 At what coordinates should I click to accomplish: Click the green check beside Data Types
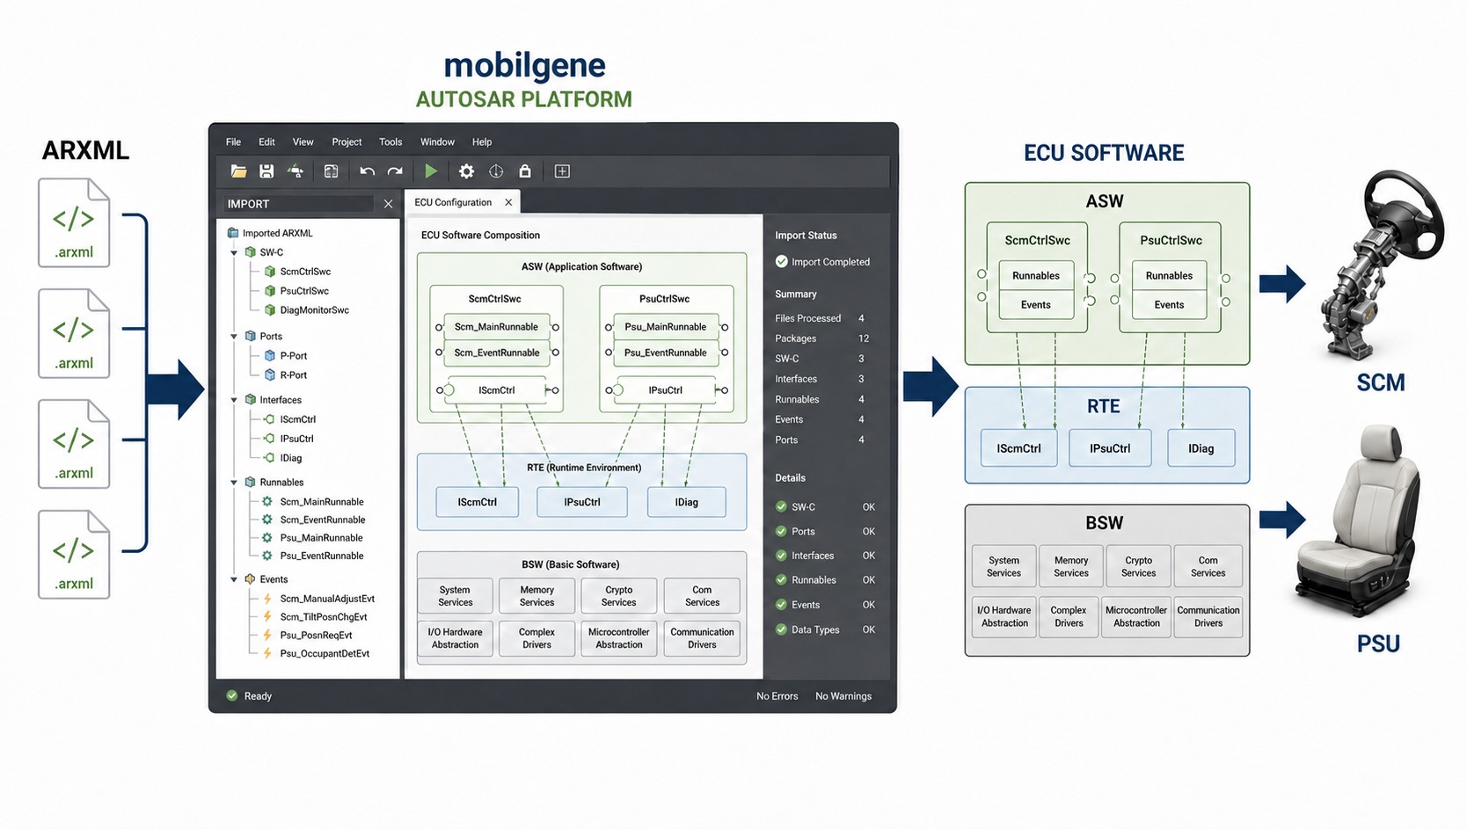(781, 629)
